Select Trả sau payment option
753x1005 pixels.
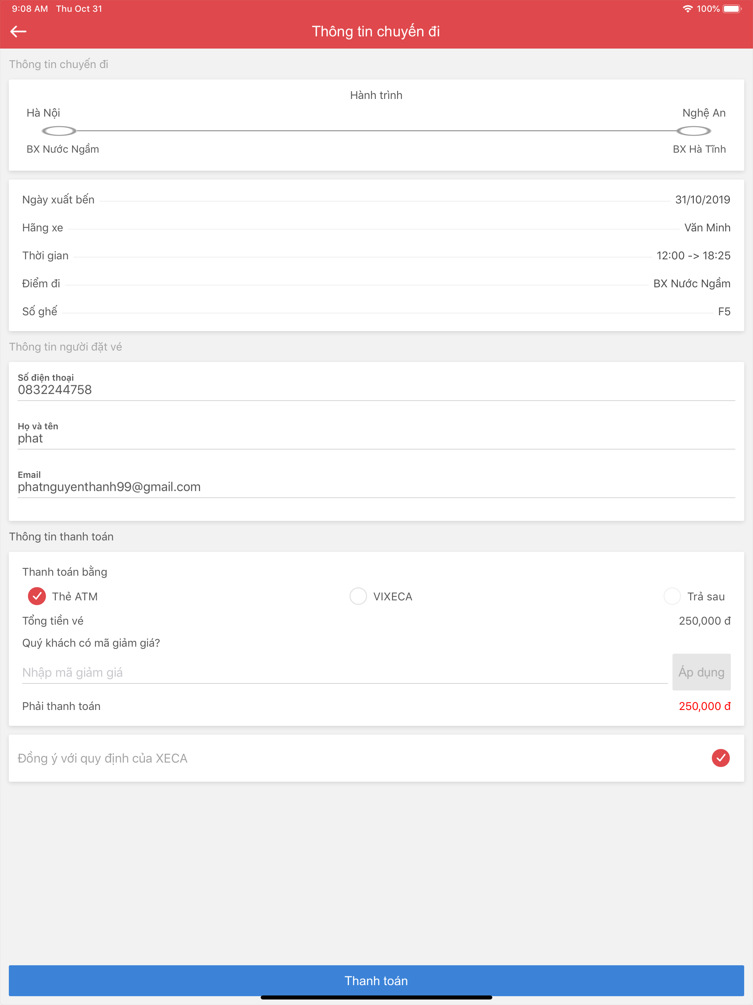tap(672, 596)
